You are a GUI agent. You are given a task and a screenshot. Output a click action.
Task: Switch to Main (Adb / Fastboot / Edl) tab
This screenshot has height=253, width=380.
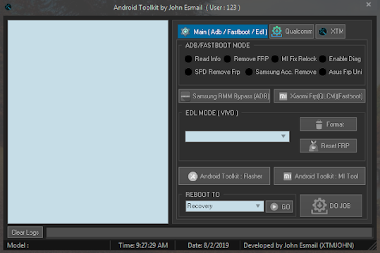point(223,32)
